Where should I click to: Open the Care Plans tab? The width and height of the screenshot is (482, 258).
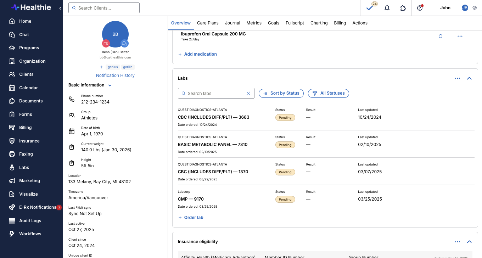(208, 23)
